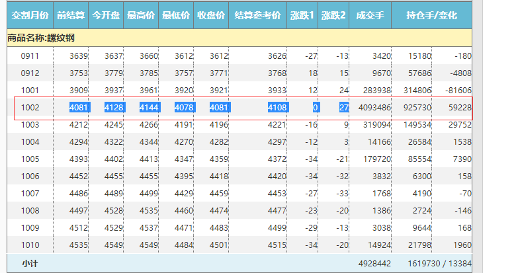The width and height of the screenshot is (518, 273).
Task: Select delivery month 1008 cell
Action: click(30, 211)
